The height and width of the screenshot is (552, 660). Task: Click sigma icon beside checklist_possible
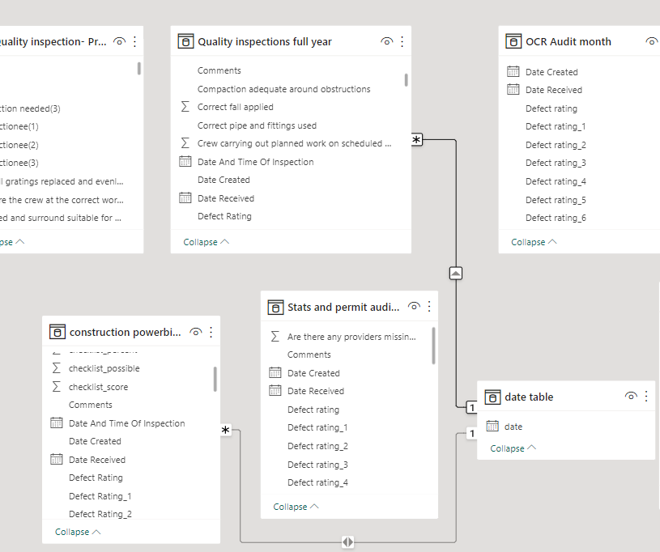(57, 368)
